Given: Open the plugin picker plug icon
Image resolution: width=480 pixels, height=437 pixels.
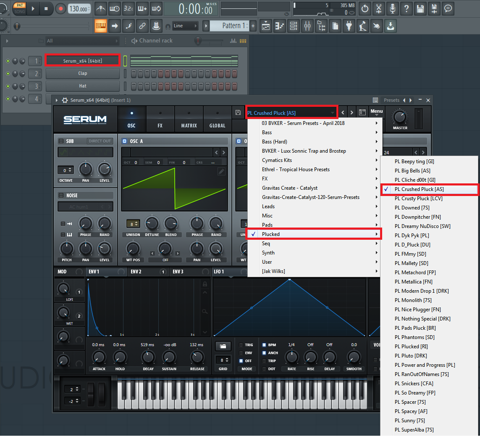Looking at the screenshot, I should pyautogui.click(x=349, y=26).
